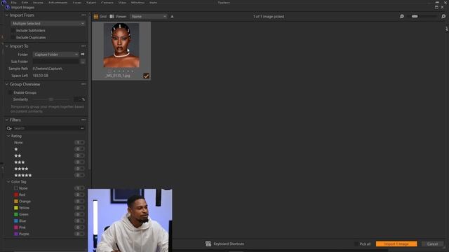Image resolution: width=449 pixels, height=252 pixels.
Task: Reverse the sort order arrow
Action: point(172,17)
